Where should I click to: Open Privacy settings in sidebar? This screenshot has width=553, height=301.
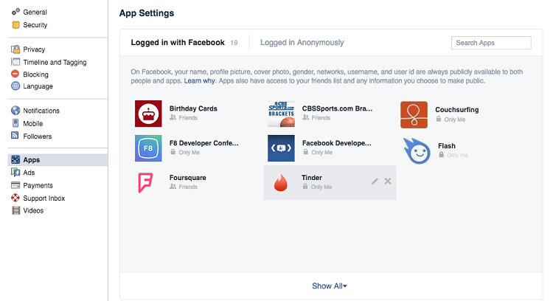coord(34,49)
